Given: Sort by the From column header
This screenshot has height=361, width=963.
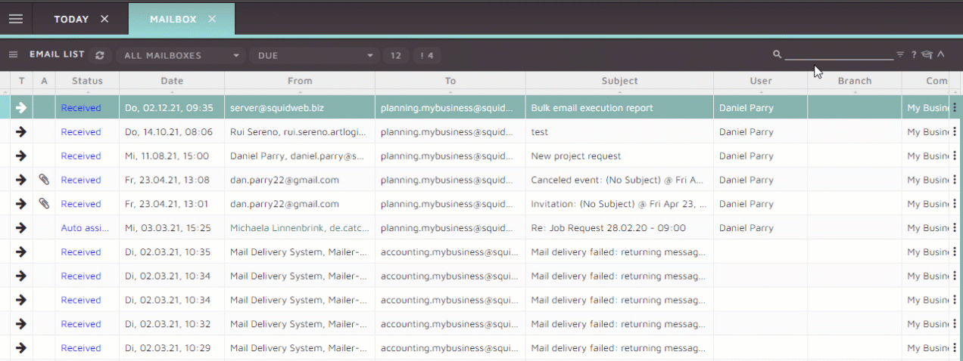Looking at the screenshot, I should pyautogui.click(x=300, y=81).
